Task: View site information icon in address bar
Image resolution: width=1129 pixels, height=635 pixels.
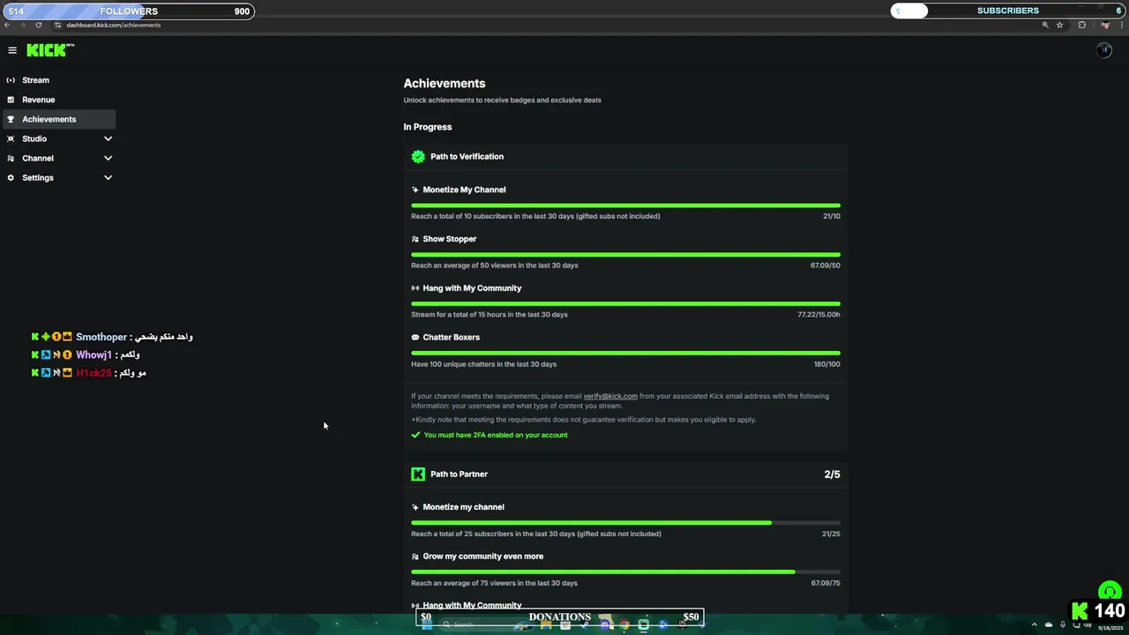Action: (58, 25)
